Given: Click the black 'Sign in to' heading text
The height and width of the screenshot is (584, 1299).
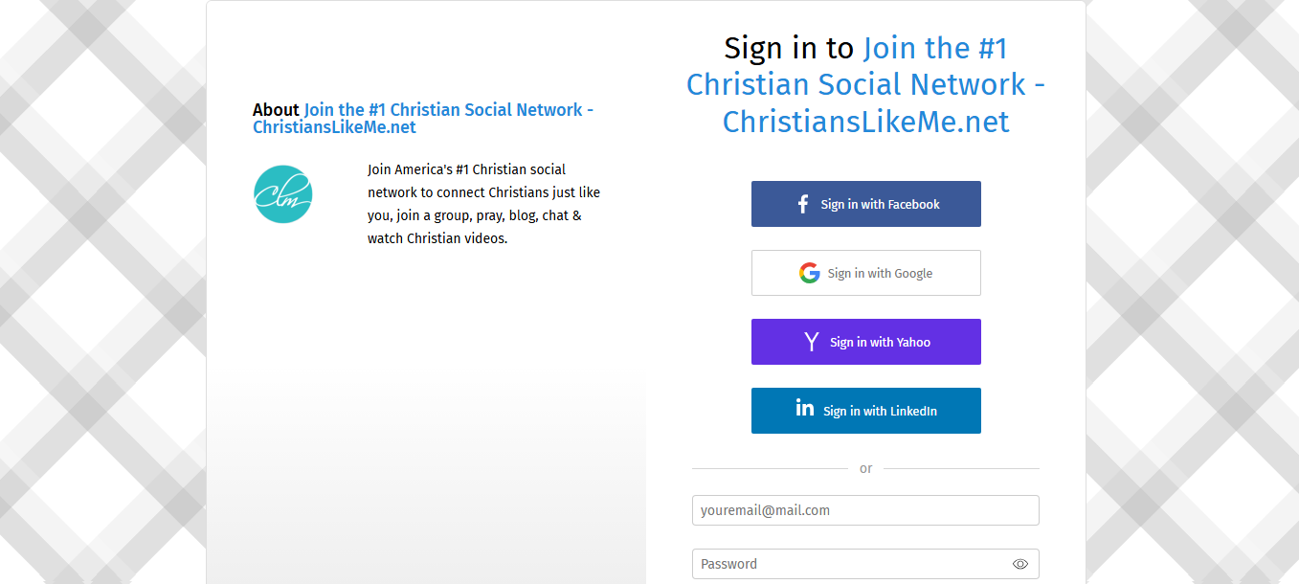Looking at the screenshot, I should pyautogui.click(x=789, y=48).
